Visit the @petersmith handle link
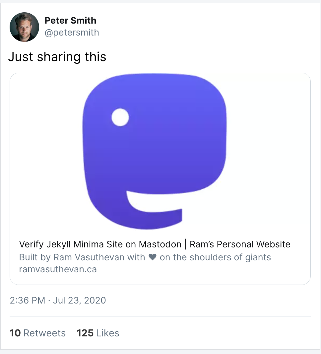 coord(72,33)
